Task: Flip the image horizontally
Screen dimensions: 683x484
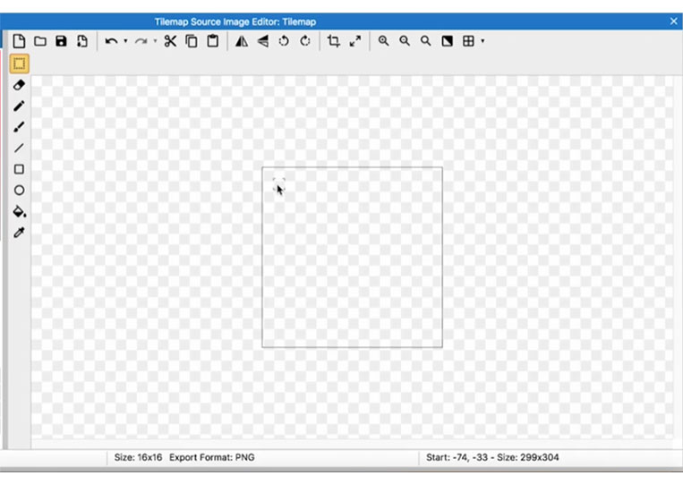Action: click(242, 41)
